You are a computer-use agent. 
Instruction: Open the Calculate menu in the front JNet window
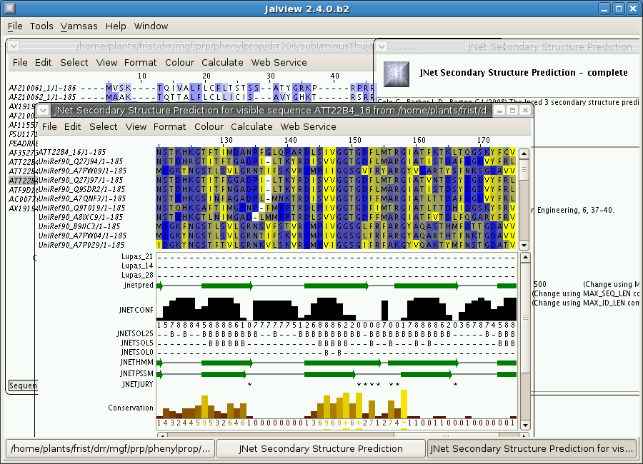251,126
